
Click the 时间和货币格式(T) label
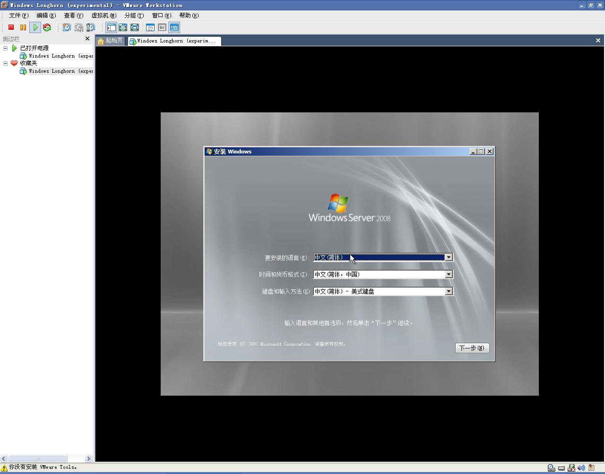coord(284,274)
